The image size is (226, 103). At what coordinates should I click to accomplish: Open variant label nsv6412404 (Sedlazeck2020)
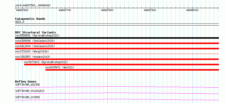(35, 46)
